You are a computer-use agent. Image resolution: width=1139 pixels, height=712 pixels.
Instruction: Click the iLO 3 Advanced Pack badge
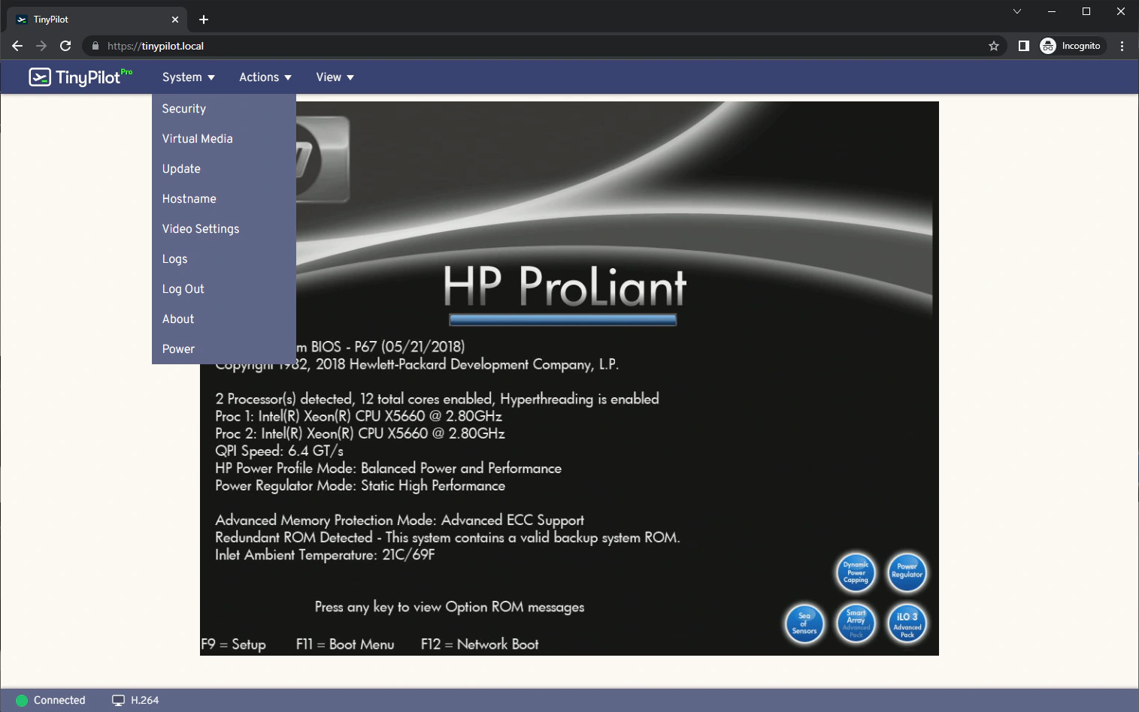coord(907,623)
